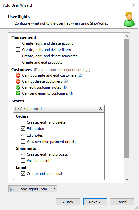Collapse the CSV-File Import store section

click(x=100, y=109)
